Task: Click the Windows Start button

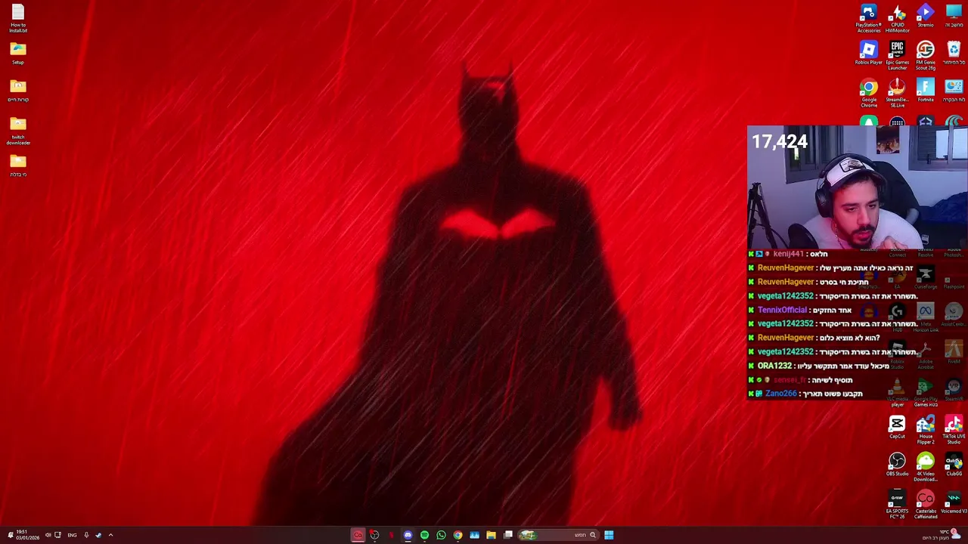Action: tap(609, 535)
